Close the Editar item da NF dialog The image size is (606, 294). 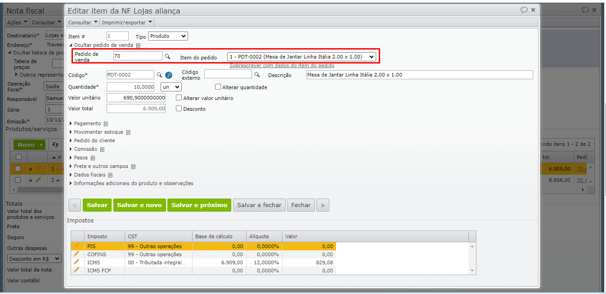533,9
